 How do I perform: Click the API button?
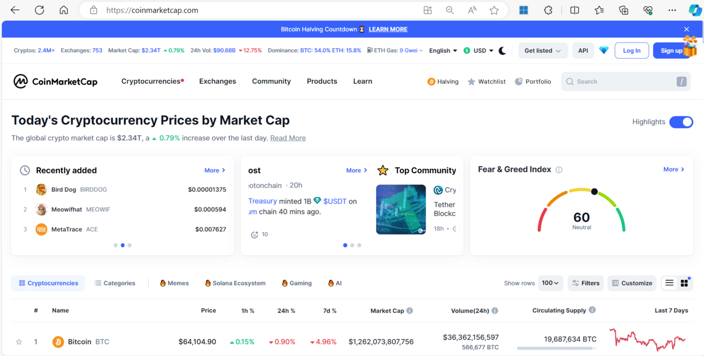[x=583, y=51]
